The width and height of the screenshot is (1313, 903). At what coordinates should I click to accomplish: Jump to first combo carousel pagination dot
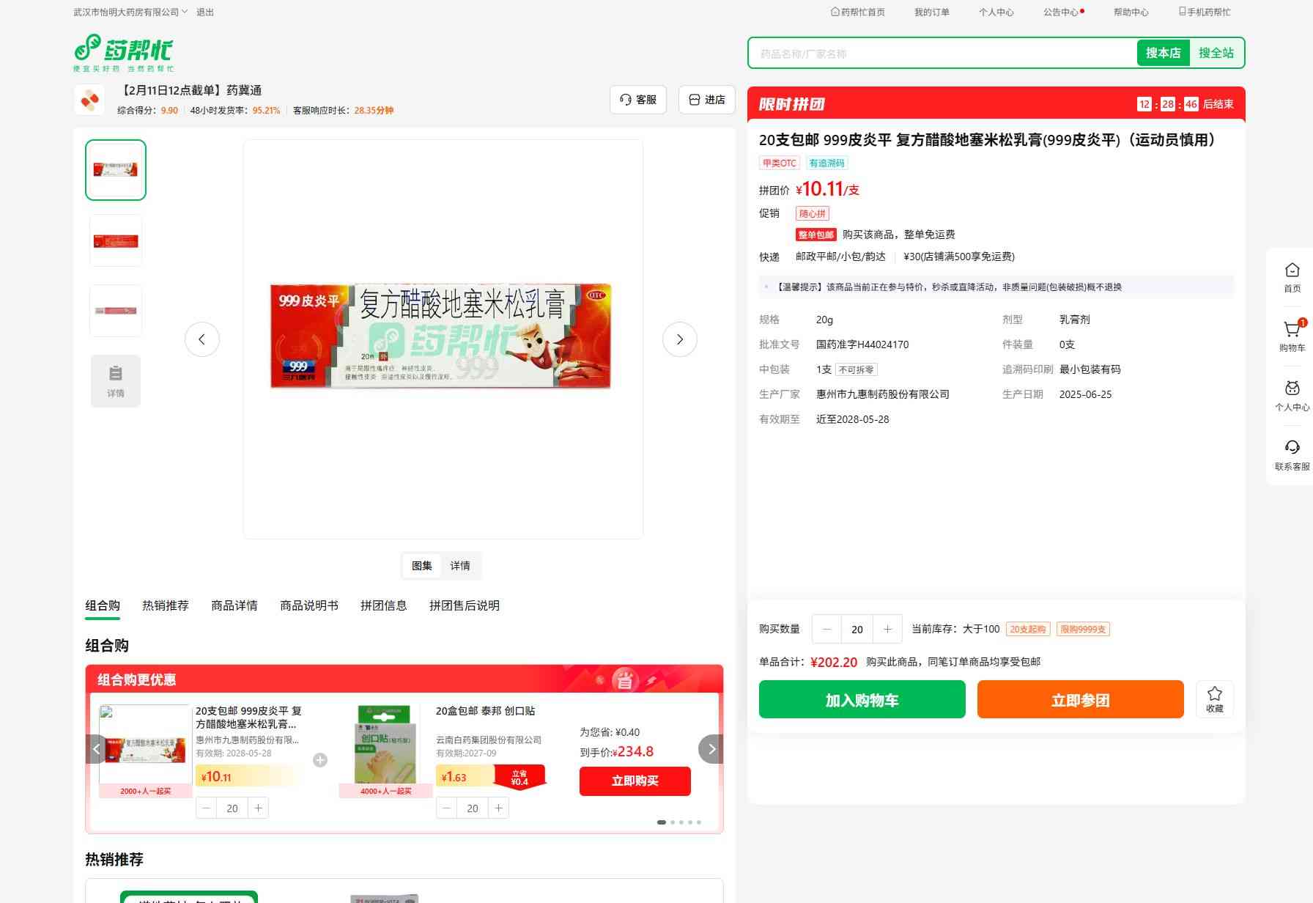coord(662,822)
